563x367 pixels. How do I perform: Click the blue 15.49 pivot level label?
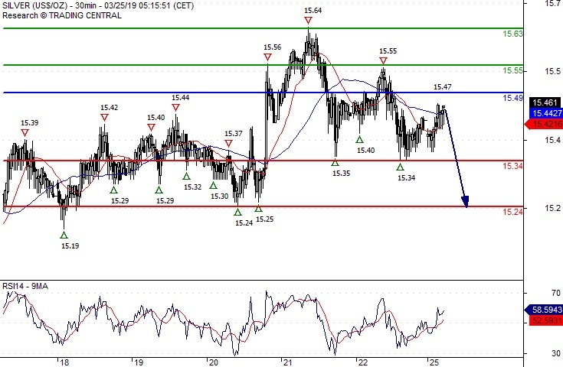512,98
